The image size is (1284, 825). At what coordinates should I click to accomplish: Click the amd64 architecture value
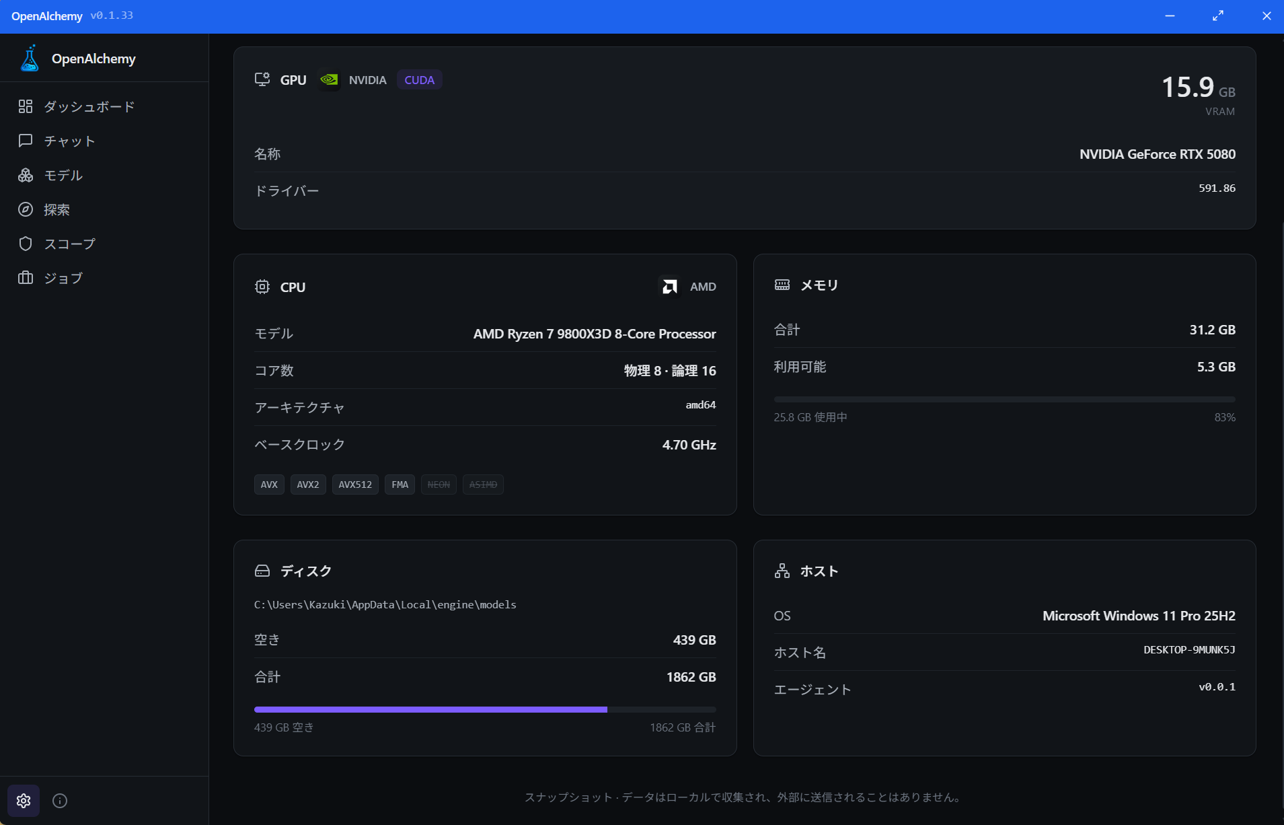coord(701,404)
